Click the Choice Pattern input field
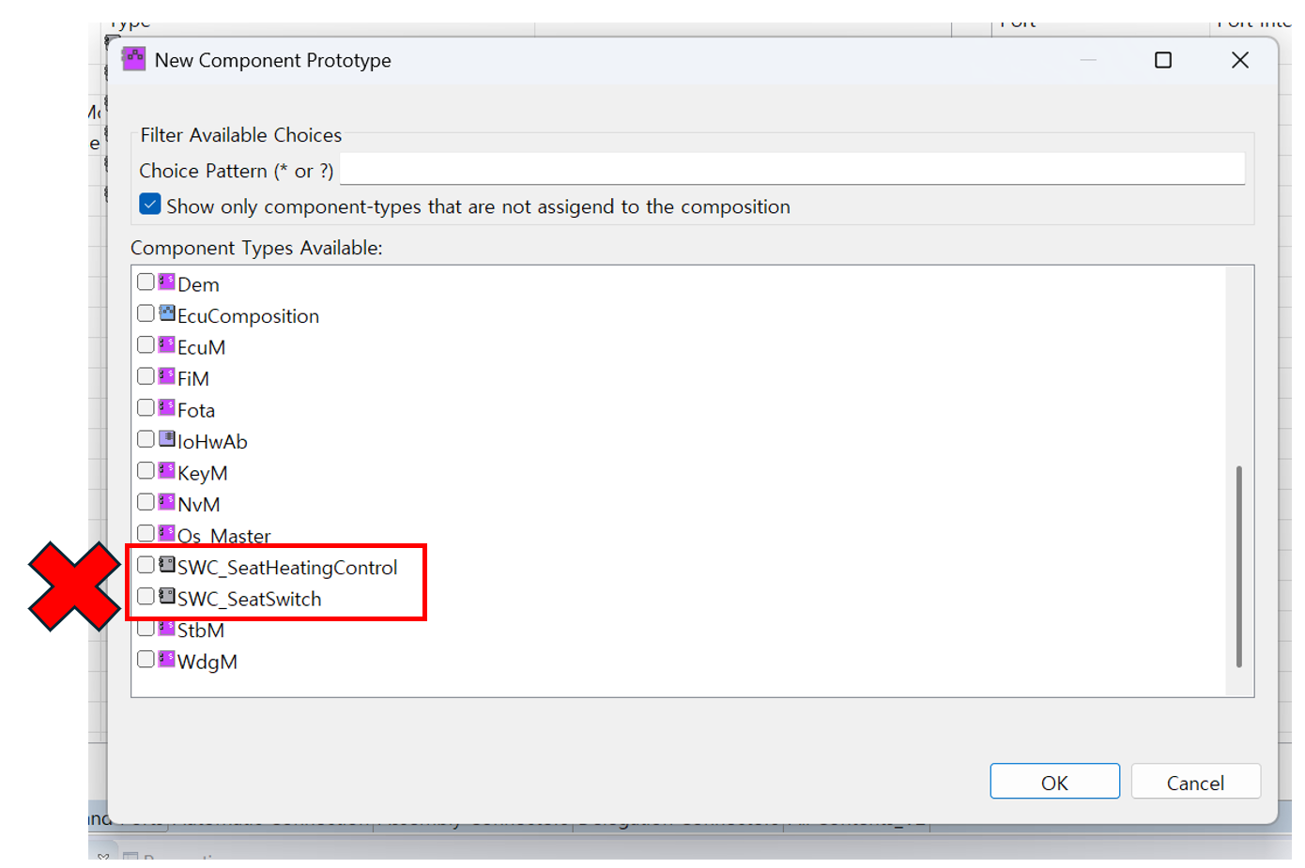 pos(791,170)
